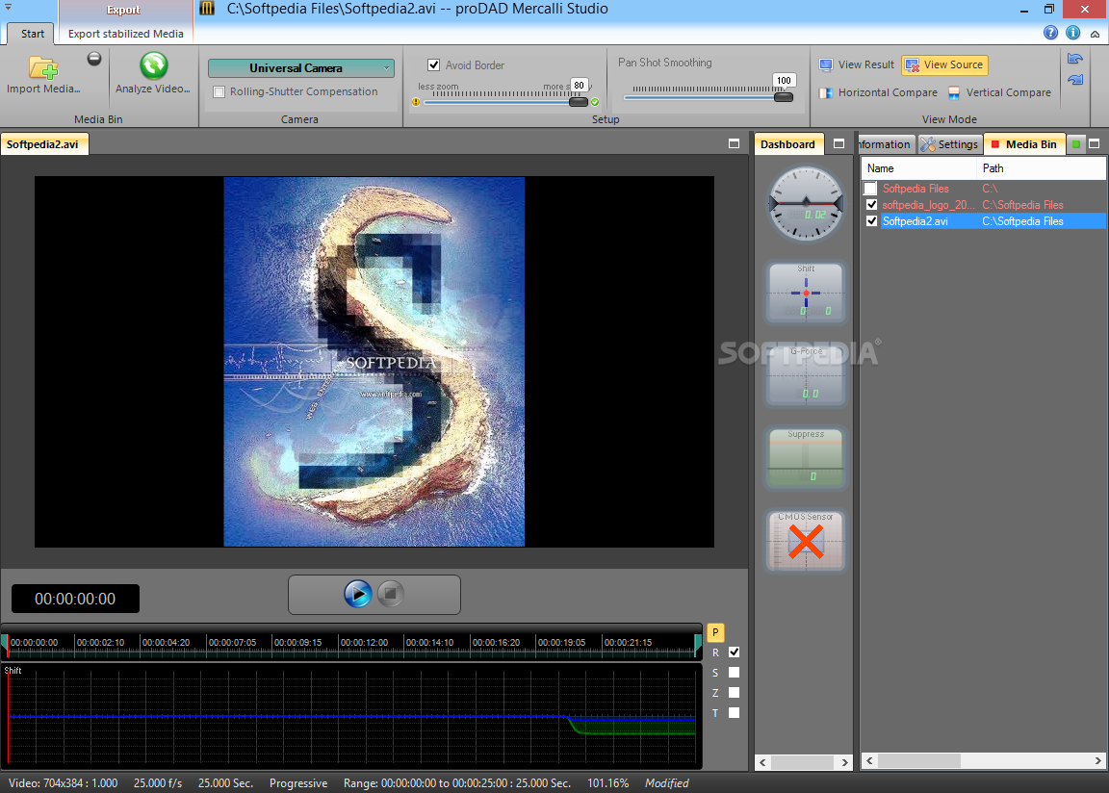Image resolution: width=1109 pixels, height=793 pixels.
Task: Click the Suppress gauge widget
Action: [806, 457]
